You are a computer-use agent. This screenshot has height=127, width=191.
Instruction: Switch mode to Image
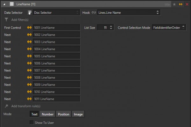coord(78,114)
